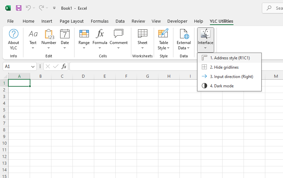Open the Developer ribbon tab
Viewport: 283px width, 178px height.
177,21
